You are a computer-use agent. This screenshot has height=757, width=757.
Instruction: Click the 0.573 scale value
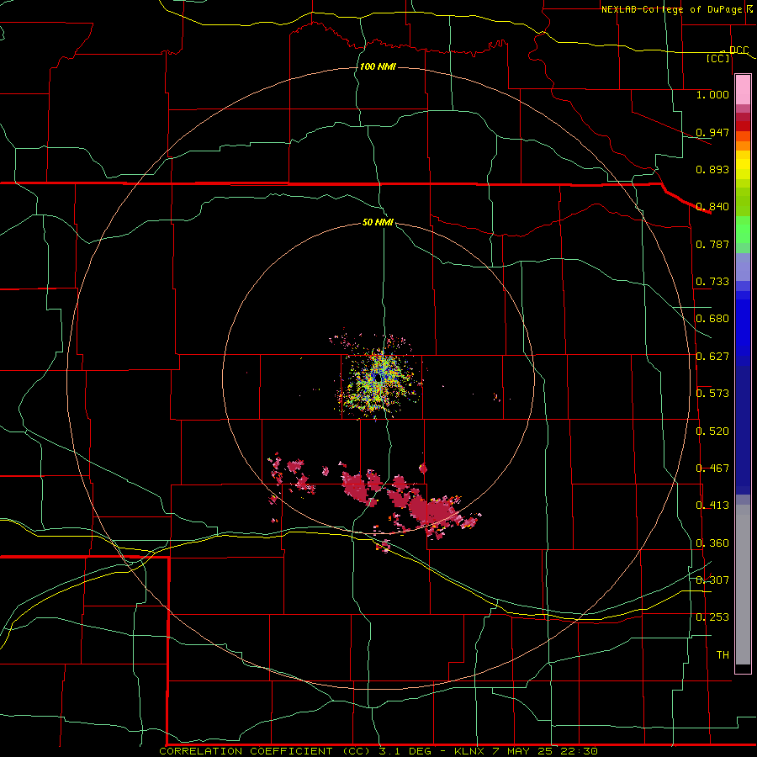712,394
